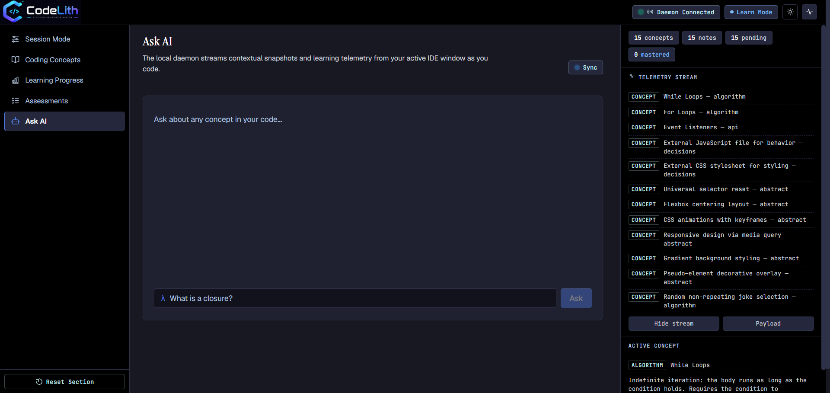Open the Payload view
The height and width of the screenshot is (393, 830).
(768, 324)
